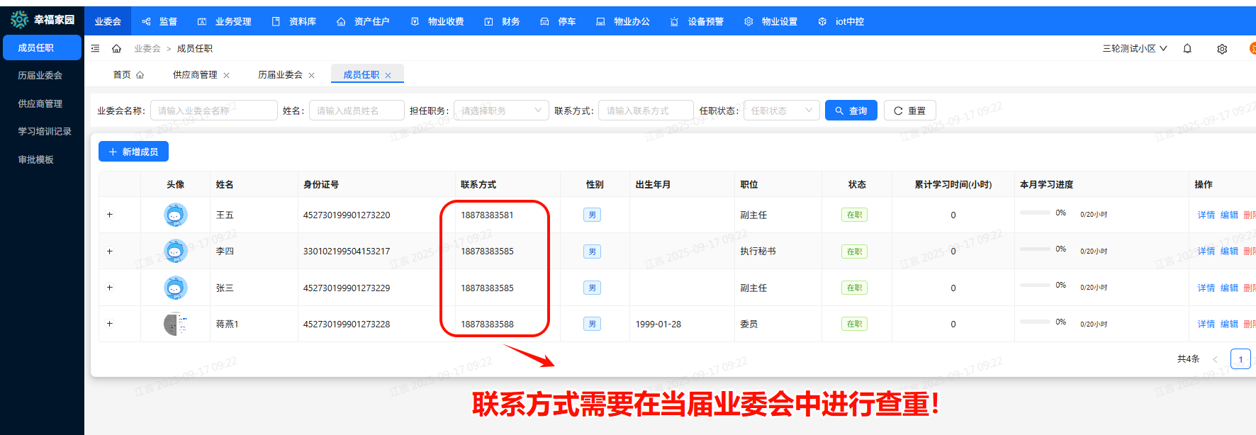Click the 查询 search button
The width and height of the screenshot is (1256, 435).
point(851,111)
